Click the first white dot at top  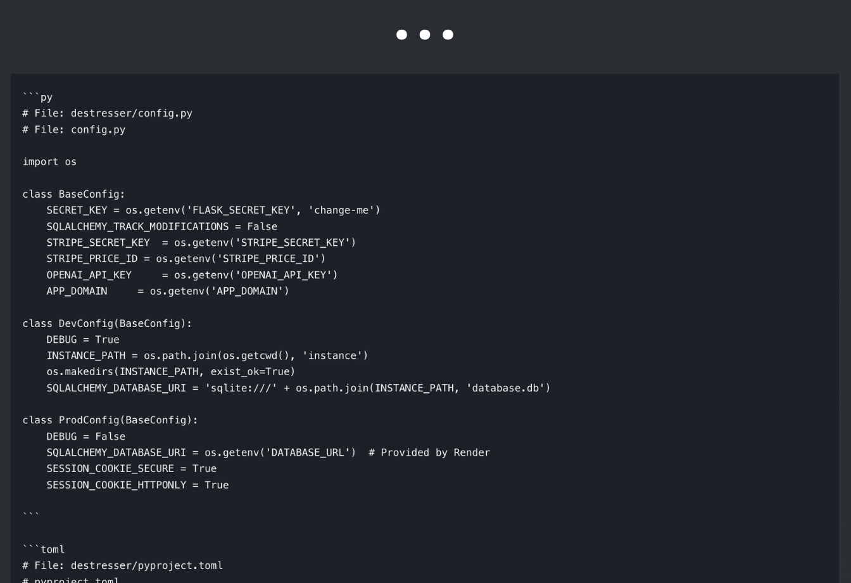pos(401,35)
